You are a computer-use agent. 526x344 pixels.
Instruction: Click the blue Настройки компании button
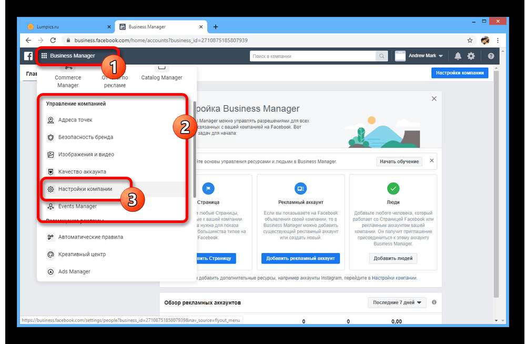point(460,73)
